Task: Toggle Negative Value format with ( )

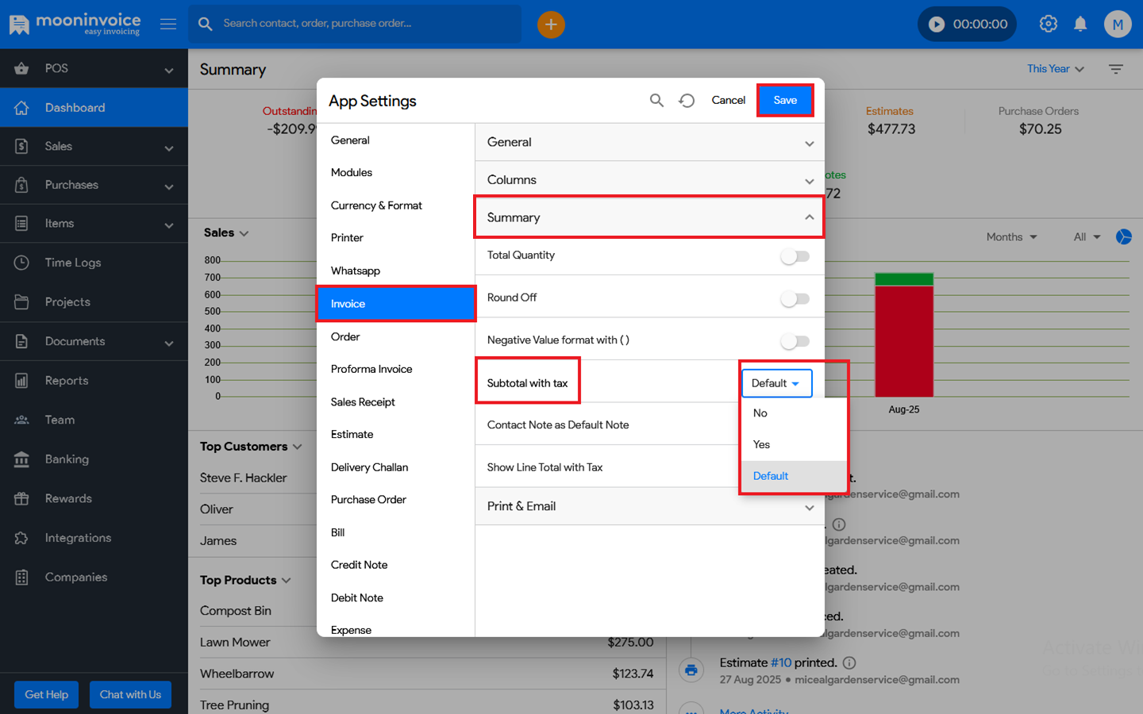Action: point(795,341)
